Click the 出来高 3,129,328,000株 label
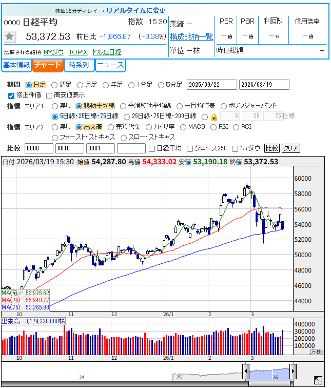Image resolution: width=331 pixels, height=388 pixels. tap(33, 321)
